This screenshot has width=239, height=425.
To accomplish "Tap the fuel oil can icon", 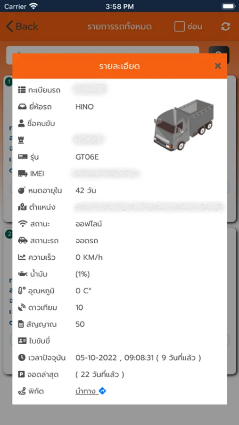I will (23, 274).
